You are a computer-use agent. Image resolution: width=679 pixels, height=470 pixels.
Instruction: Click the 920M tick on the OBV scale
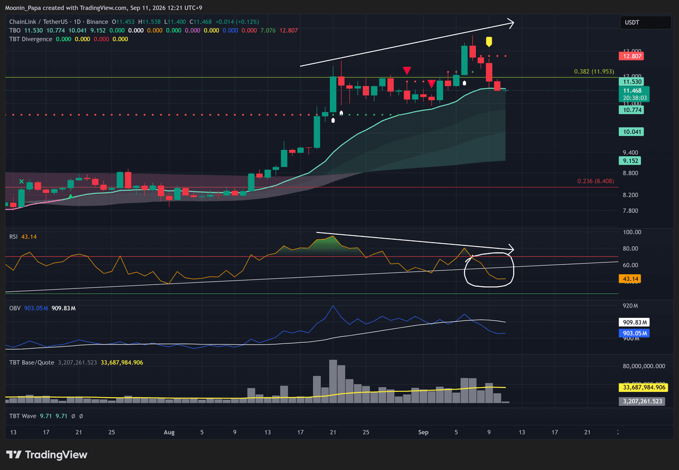coord(630,306)
